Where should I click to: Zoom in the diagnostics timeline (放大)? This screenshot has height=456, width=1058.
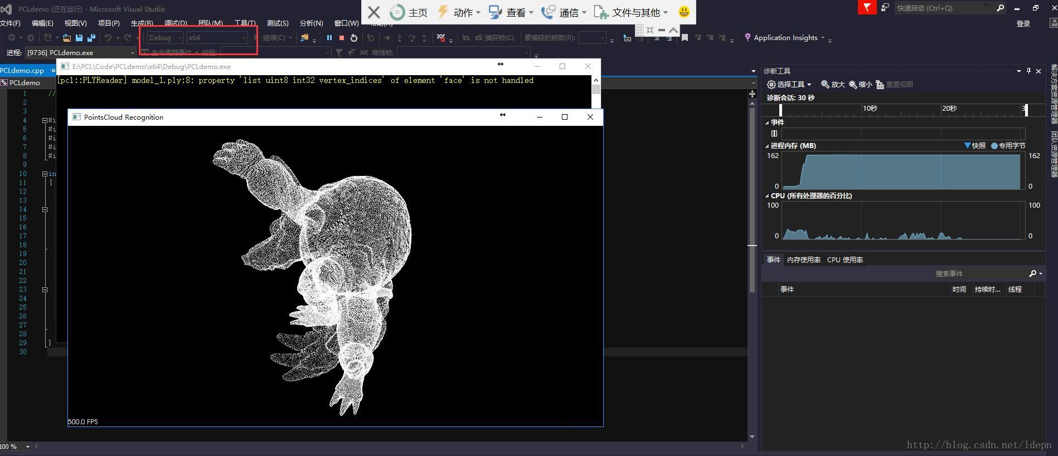point(833,85)
